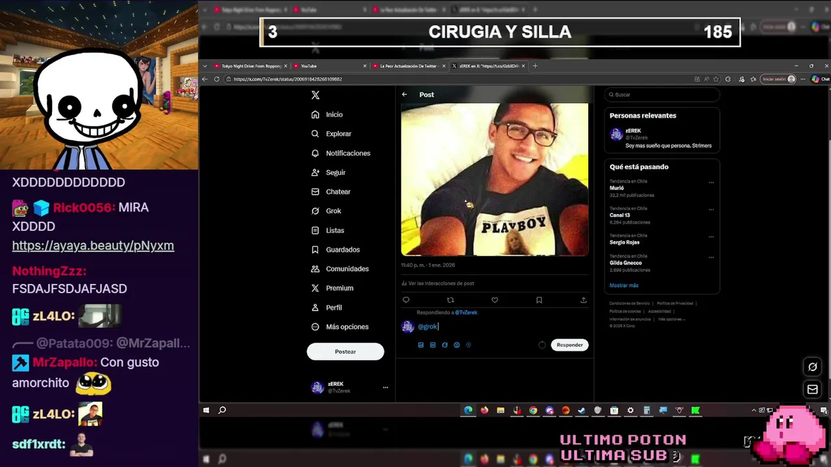Image resolution: width=831 pixels, height=467 pixels.
Task: Expand Más opciones in the sidebar
Action: point(340,327)
